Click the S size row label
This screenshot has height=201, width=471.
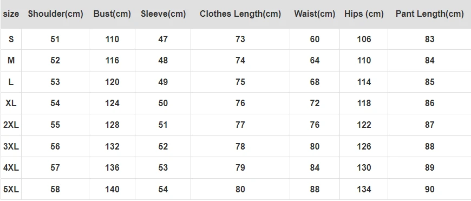coord(11,39)
